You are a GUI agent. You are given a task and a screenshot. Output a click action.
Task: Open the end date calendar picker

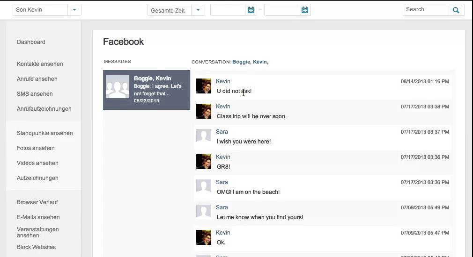click(x=305, y=10)
